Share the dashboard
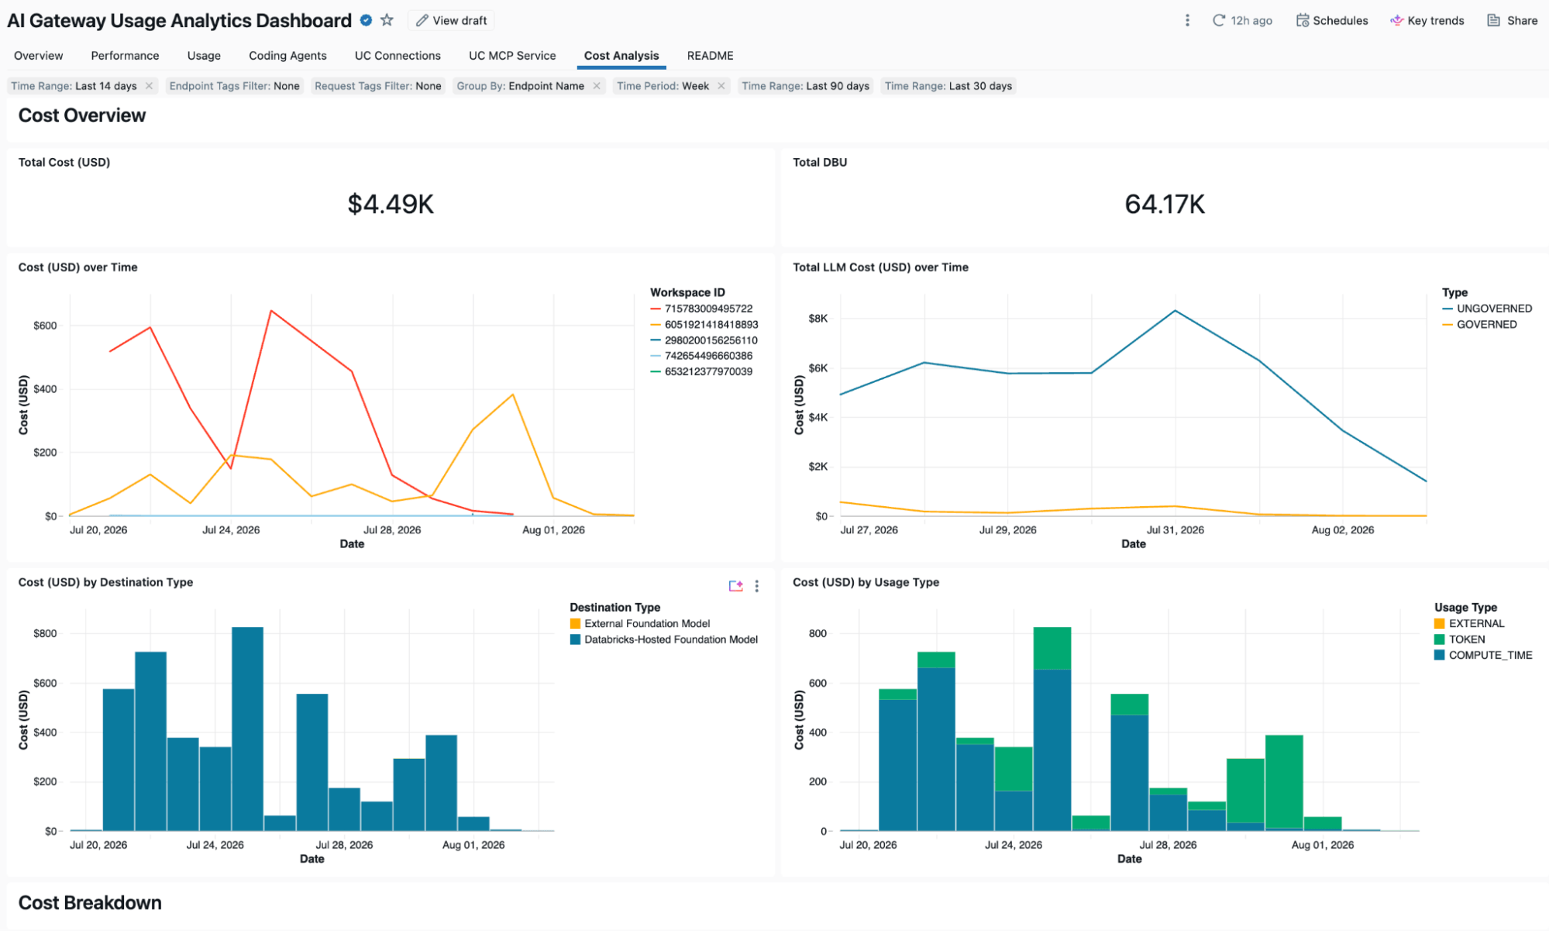 click(1512, 20)
